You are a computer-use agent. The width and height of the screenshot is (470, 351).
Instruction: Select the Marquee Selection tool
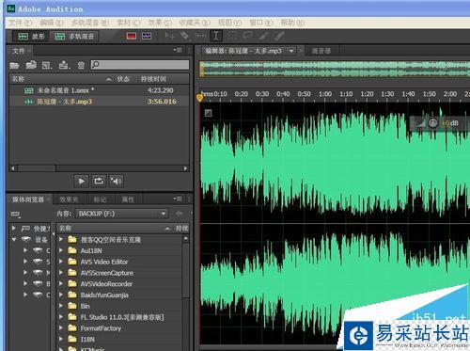(232, 36)
